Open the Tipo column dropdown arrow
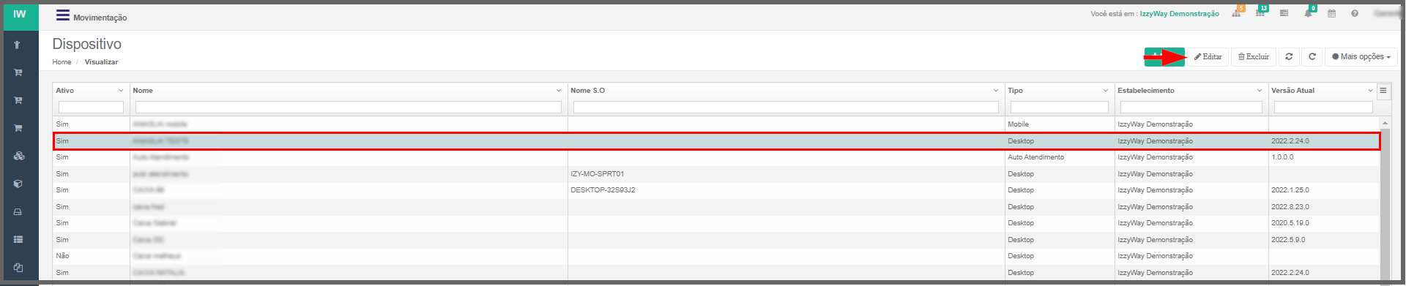Image resolution: width=1406 pixels, height=286 pixels. coord(1106,91)
